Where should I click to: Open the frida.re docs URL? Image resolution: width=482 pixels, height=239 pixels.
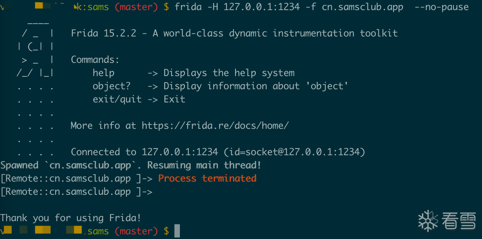(x=215, y=126)
